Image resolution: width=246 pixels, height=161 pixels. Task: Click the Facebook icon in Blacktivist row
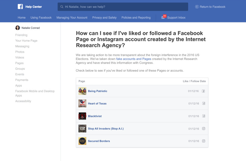click(203, 116)
